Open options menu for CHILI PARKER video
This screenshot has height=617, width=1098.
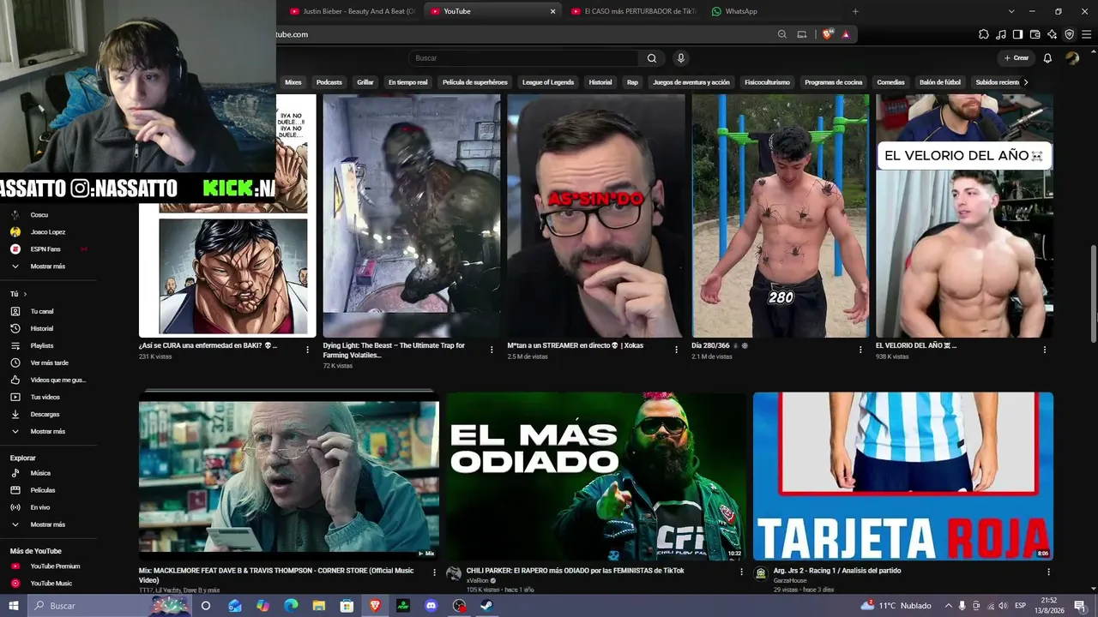742,572
